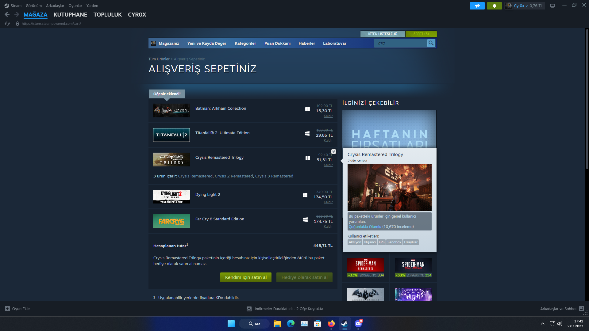Open the Discord taskbar icon
The height and width of the screenshot is (331, 589).
coord(358,324)
